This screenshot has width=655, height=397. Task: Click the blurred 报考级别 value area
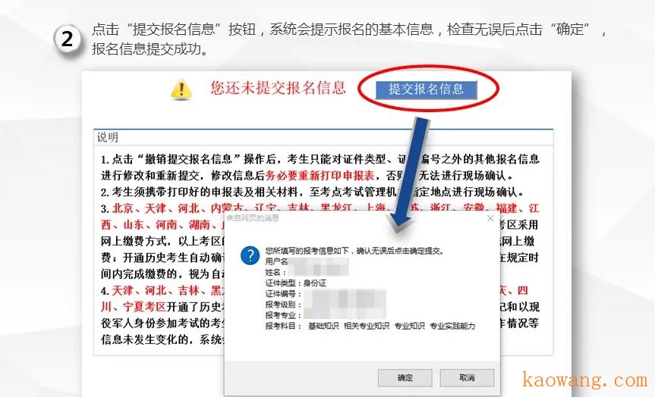[x=345, y=304]
